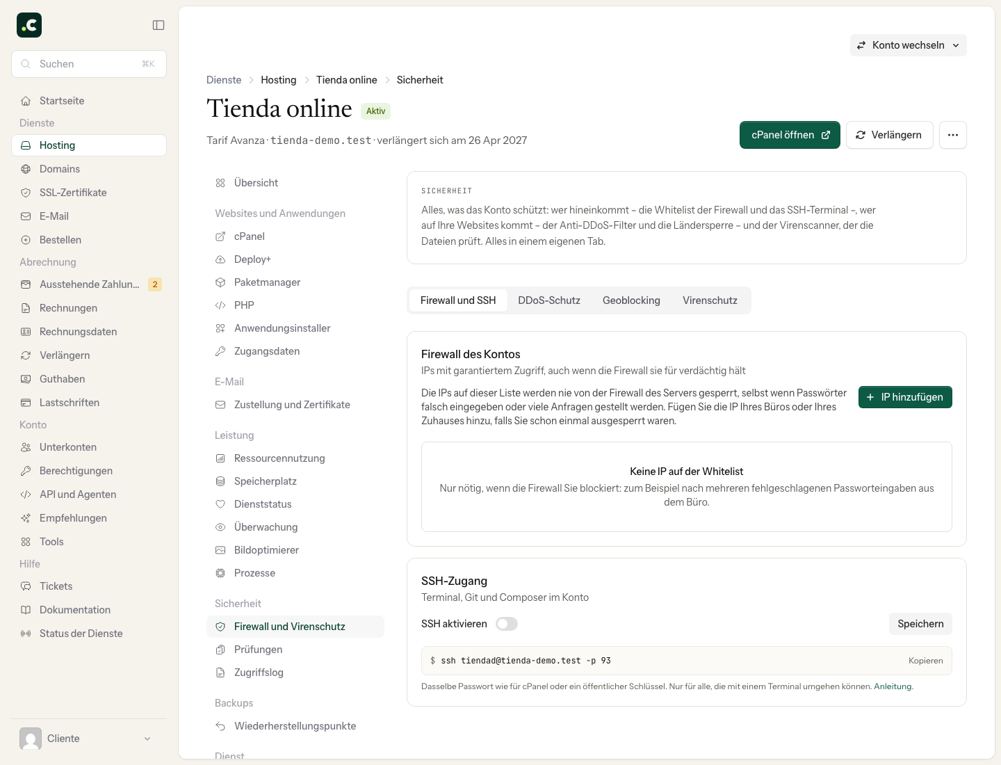The width and height of the screenshot is (1001, 765).
Task: Open the Virenschutz tab
Action: point(710,300)
